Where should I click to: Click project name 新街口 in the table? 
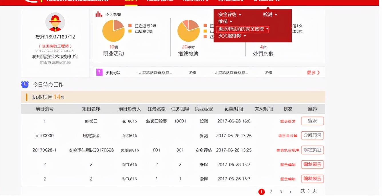click(x=91, y=121)
